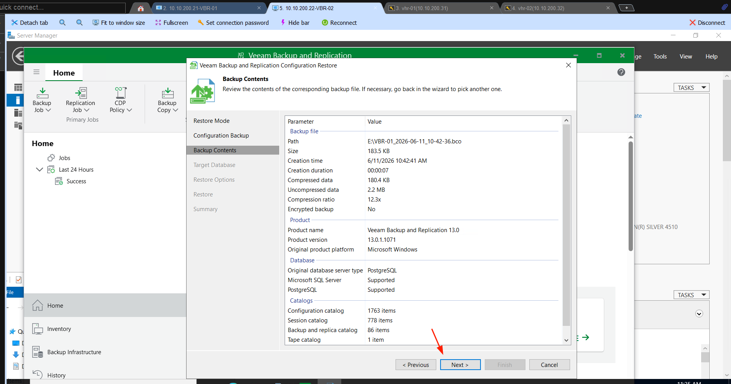Click the green arrow in Server Manager panel
Screen dimensions: 731x384
tap(586, 338)
